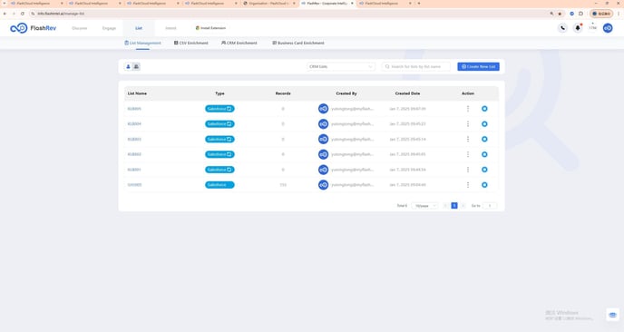Screen dimensions: 624x332
Task: Click the Created Date column header
Action: coord(407,93)
